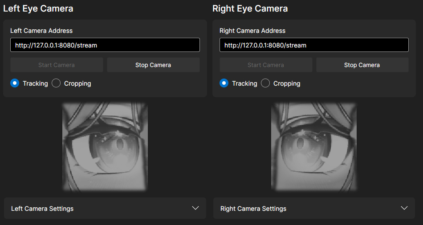This screenshot has height=225, width=423.
Task: Select Tracking mode for right camera
Action: tap(224, 83)
